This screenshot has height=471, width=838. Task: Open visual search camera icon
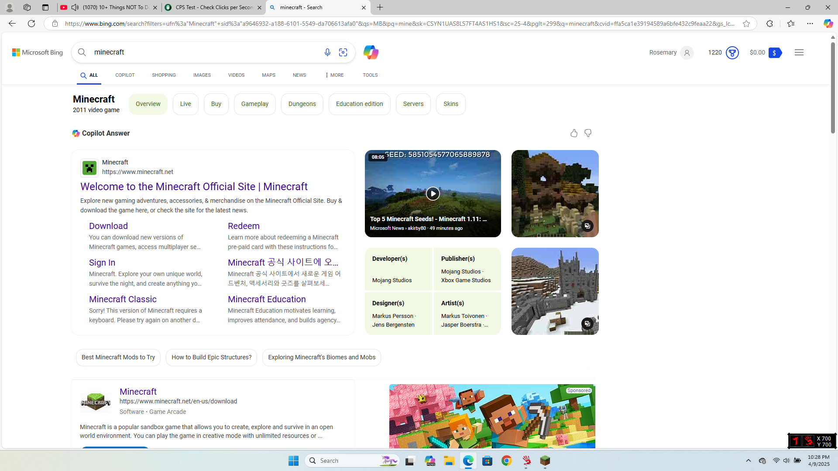pyautogui.click(x=343, y=52)
